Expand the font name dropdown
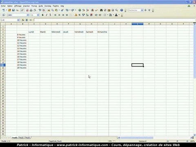This screenshot has width=196, height=147. point(28,15)
